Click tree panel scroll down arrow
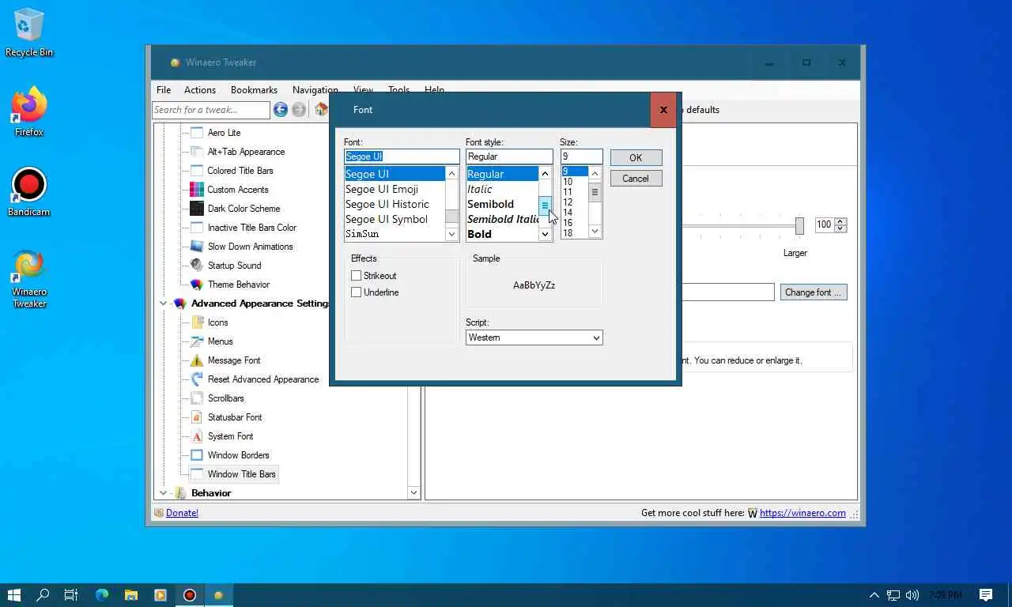The height and width of the screenshot is (607, 1012). click(x=413, y=492)
